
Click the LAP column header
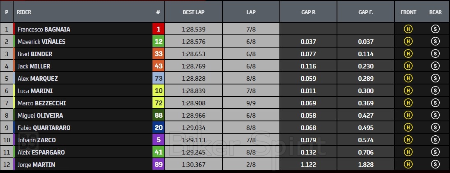[251, 12]
